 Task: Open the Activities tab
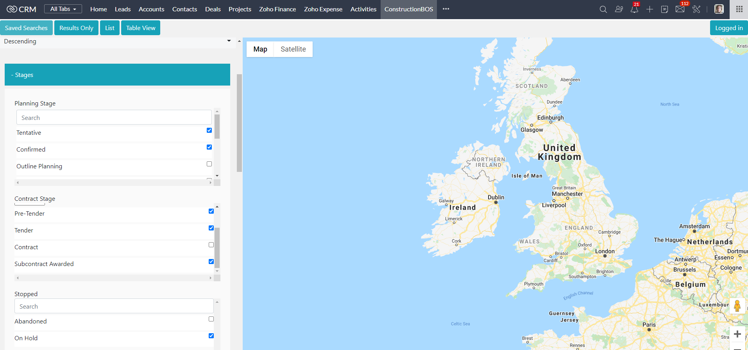pyautogui.click(x=363, y=9)
